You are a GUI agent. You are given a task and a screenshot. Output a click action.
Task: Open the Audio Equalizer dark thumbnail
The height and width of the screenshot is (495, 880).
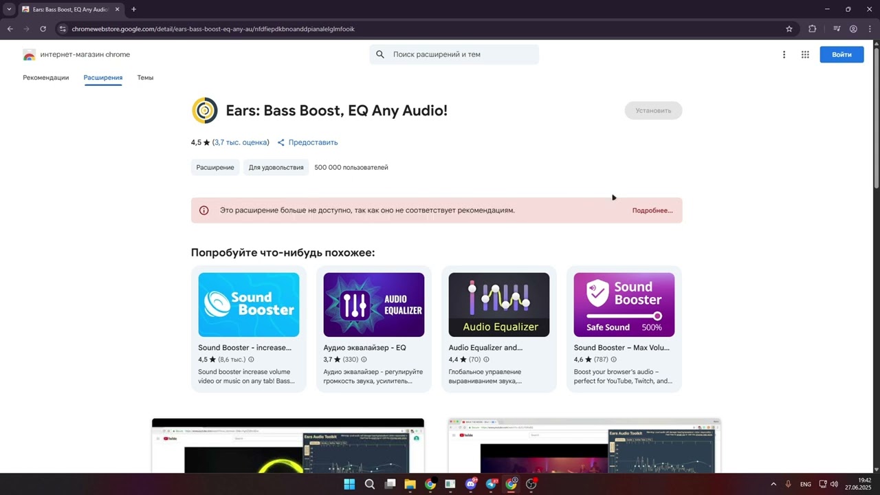click(499, 305)
